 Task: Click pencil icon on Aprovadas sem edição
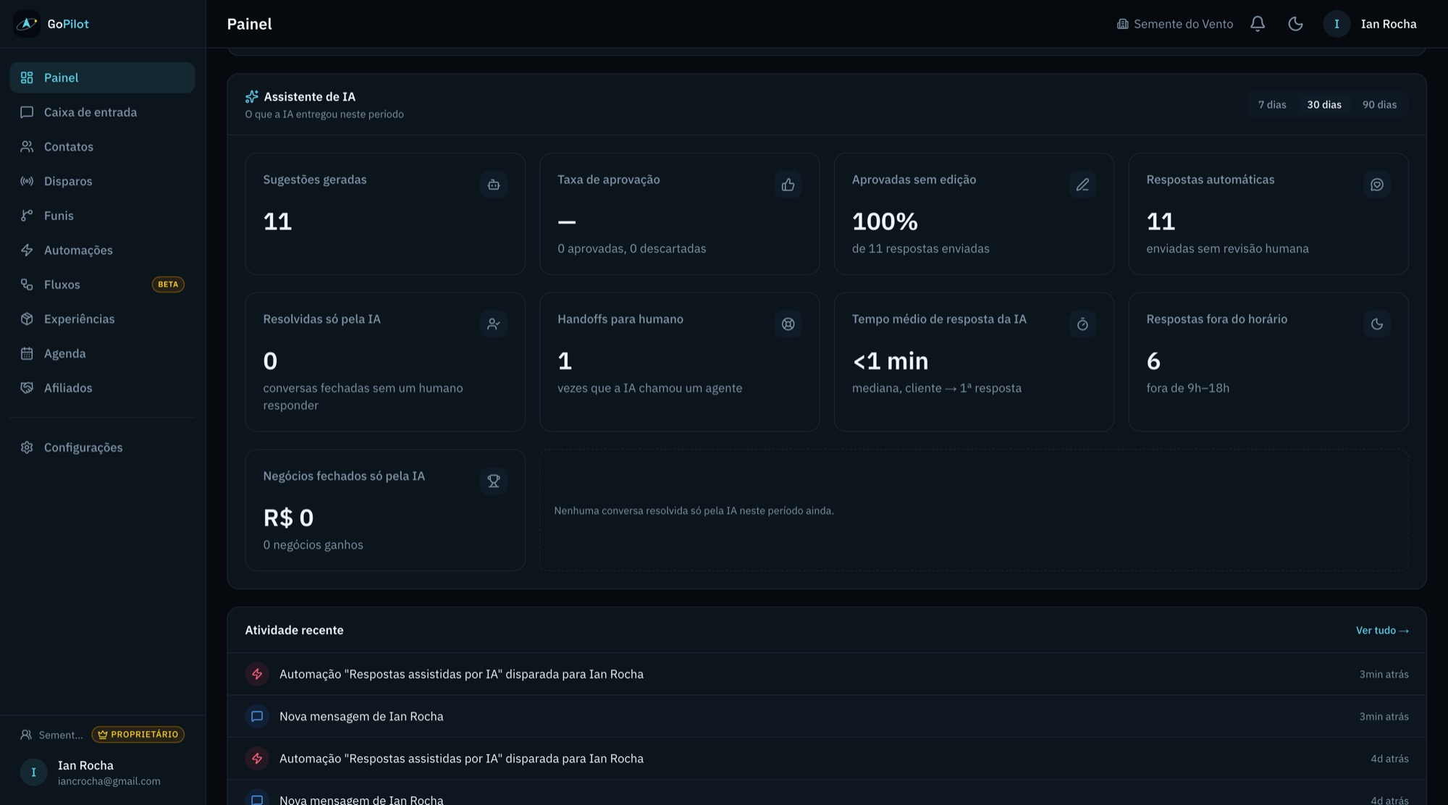click(1082, 185)
